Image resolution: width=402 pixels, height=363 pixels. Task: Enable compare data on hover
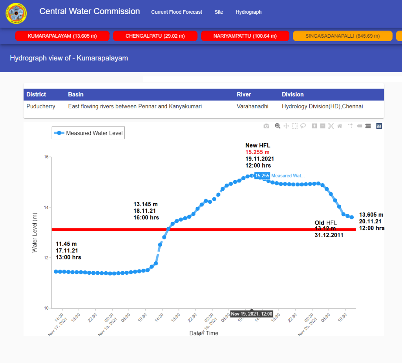(368, 126)
